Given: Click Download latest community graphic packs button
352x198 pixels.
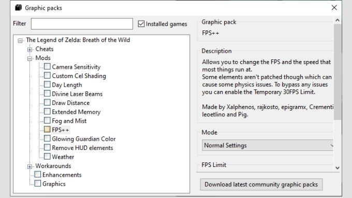Looking at the screenshot, I should click(x=261, y=185).
